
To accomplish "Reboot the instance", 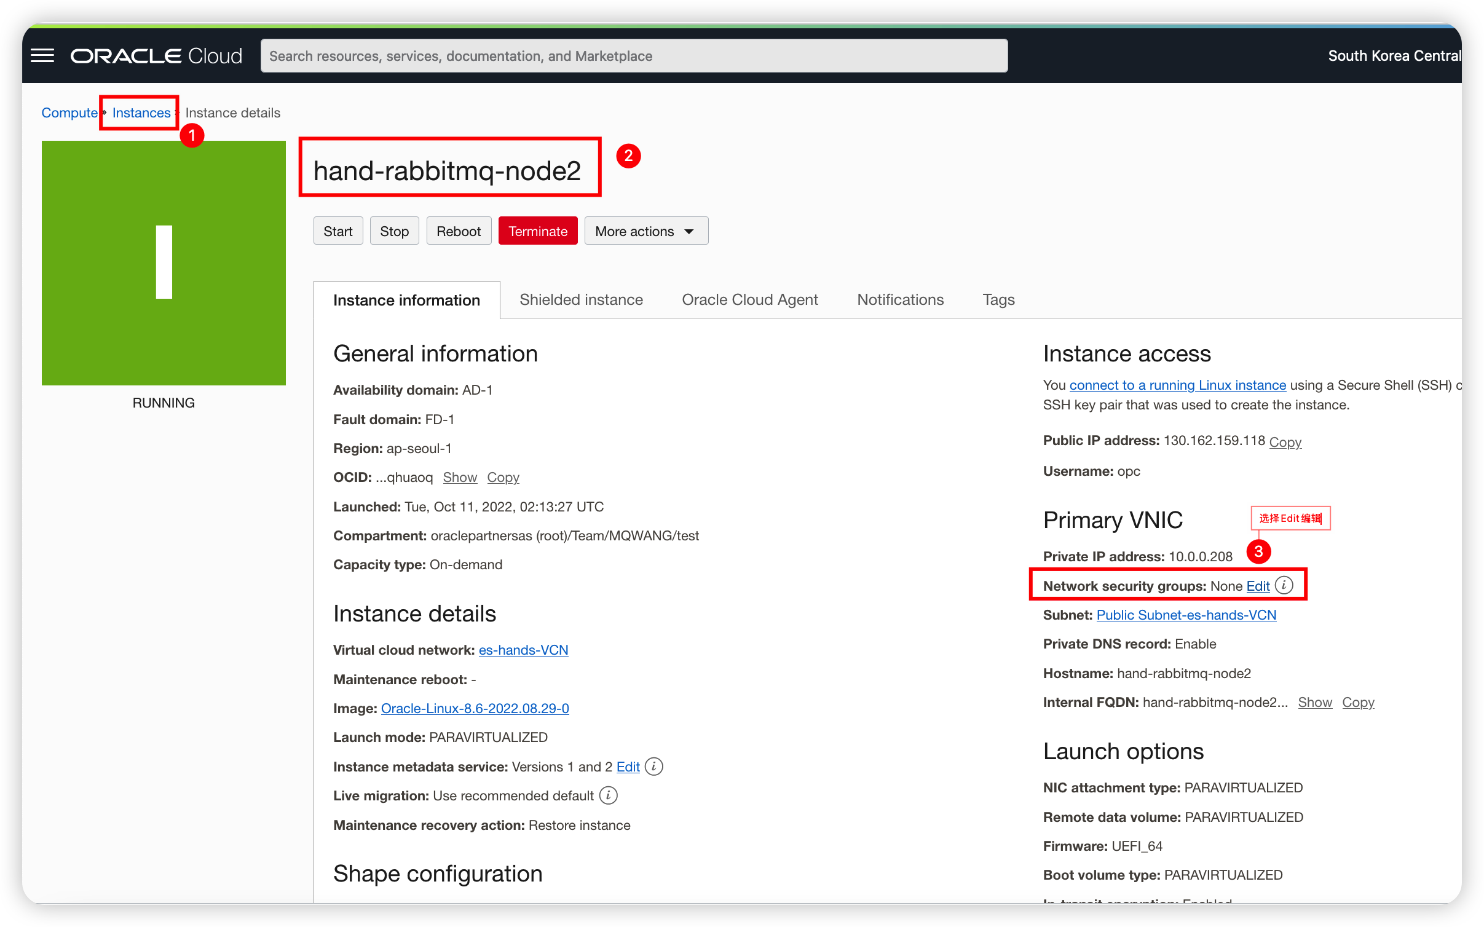I will pyautogui.click(x=459, y=231).
